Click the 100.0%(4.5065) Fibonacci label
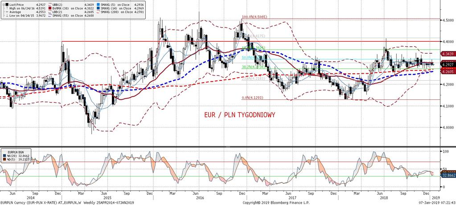Viewport: 456px width, 205px height. click(x=254, y=17)
